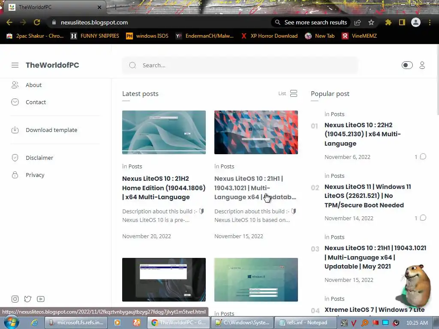Open FUNNY SNIPPIES bookmark
The height and width of the screenshot is (329, 439).
tap(95, 36)
